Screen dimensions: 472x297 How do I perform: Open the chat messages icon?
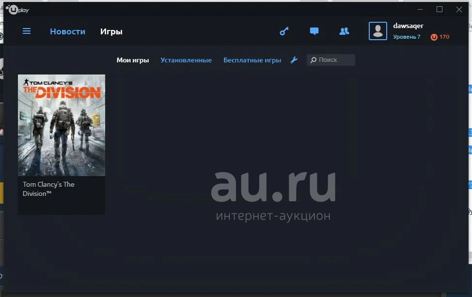click(x=314, y=31)
